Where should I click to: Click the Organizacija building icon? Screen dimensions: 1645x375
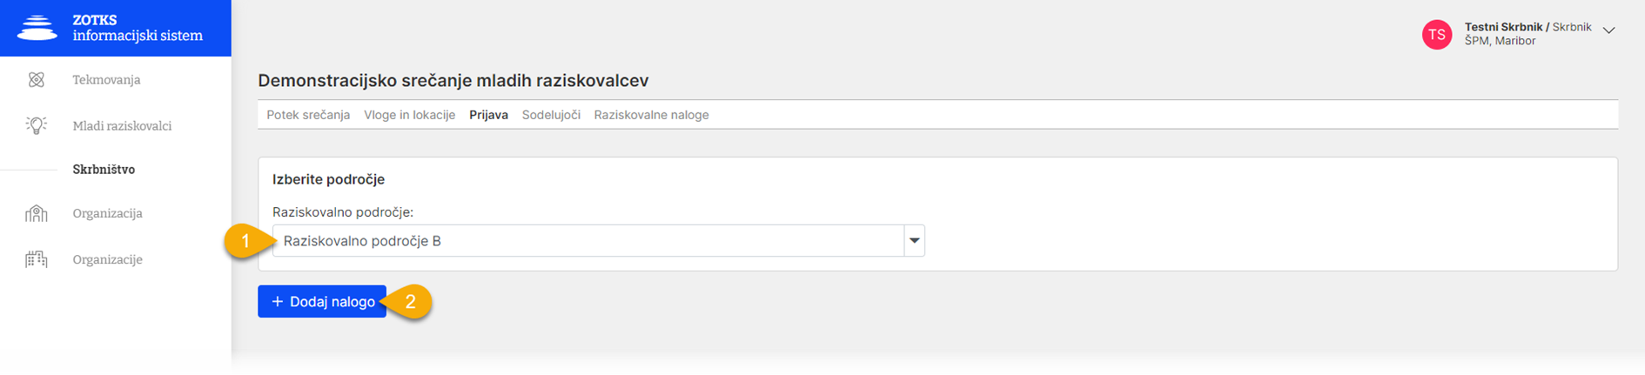(x=36, y=213)
